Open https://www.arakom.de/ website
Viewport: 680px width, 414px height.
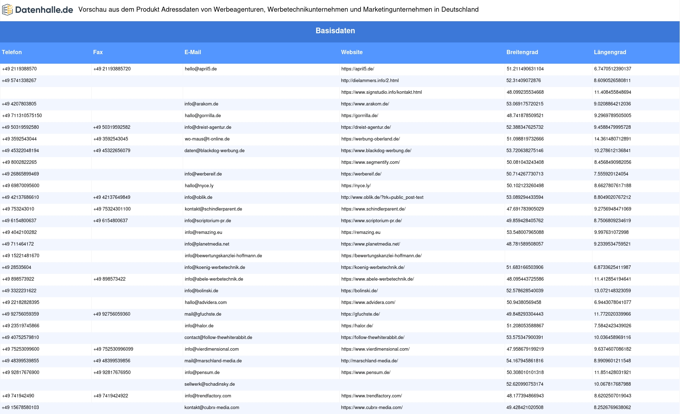pyautogui.click(x=365, y=104)
